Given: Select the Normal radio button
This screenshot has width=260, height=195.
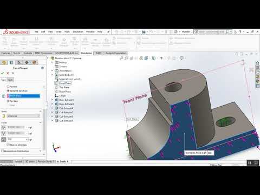Looking at the screenshot, I should tap(8, 87).
